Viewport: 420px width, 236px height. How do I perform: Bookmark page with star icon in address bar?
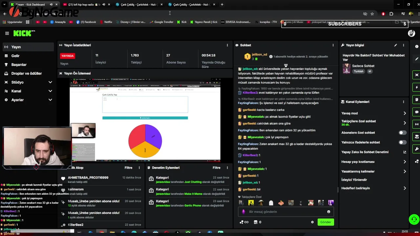coord(372,14)
